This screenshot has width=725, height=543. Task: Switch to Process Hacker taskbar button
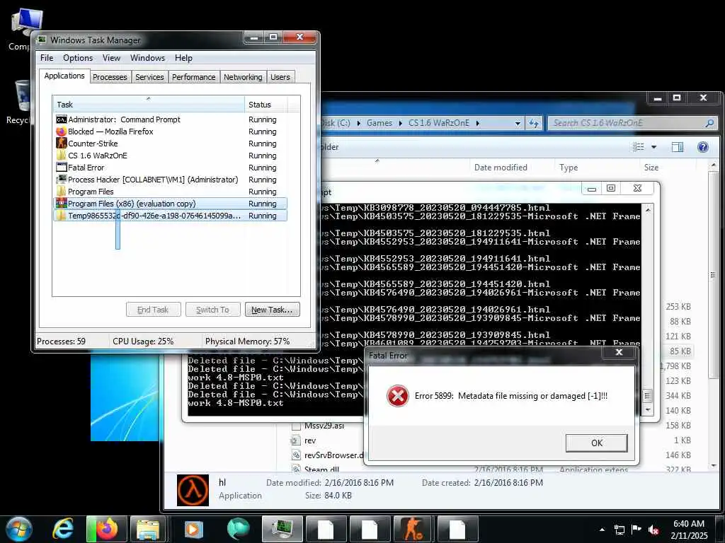[x=282, y=529]
